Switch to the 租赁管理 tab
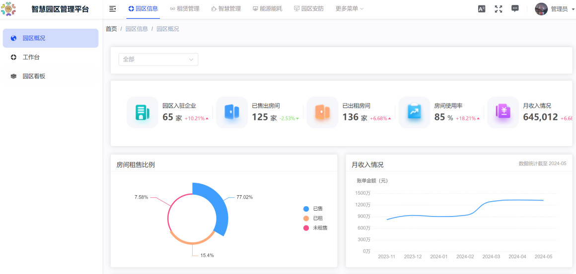Image resolution: width=576 pixels, height=274 pixels. (x=185, y=9)
